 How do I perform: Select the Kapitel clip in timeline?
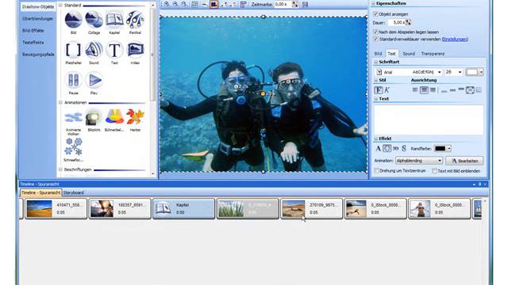[183, 209]
